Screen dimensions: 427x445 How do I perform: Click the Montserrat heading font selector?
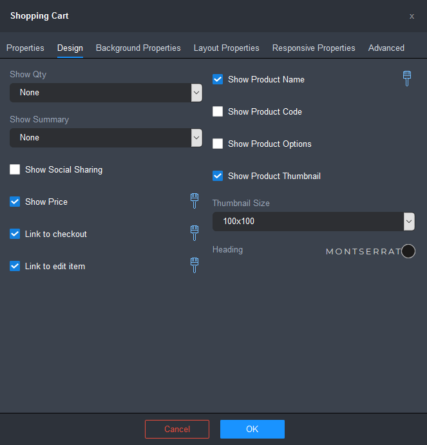pos(363,251)
